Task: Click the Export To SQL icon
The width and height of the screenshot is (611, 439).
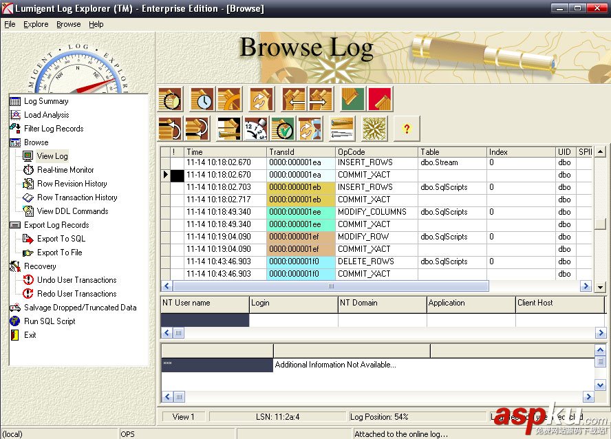Action: tap(28, 239)
